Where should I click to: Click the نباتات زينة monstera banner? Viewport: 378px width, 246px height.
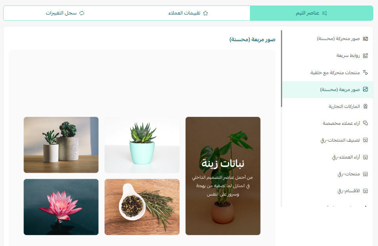[x=223, y=176]
